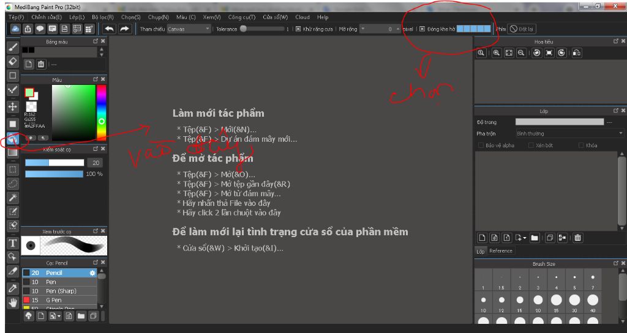Click the cloud save toolbar icon
The width and height of the screenshot is (627, 333).
click(15, 29)
